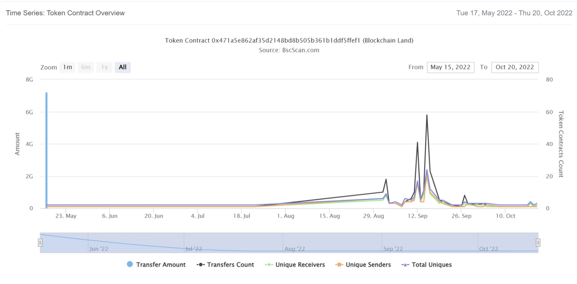Click the Time Series: Token Contract Overview heading
Viewport: 577px width, 284px height.
[65, 13]
